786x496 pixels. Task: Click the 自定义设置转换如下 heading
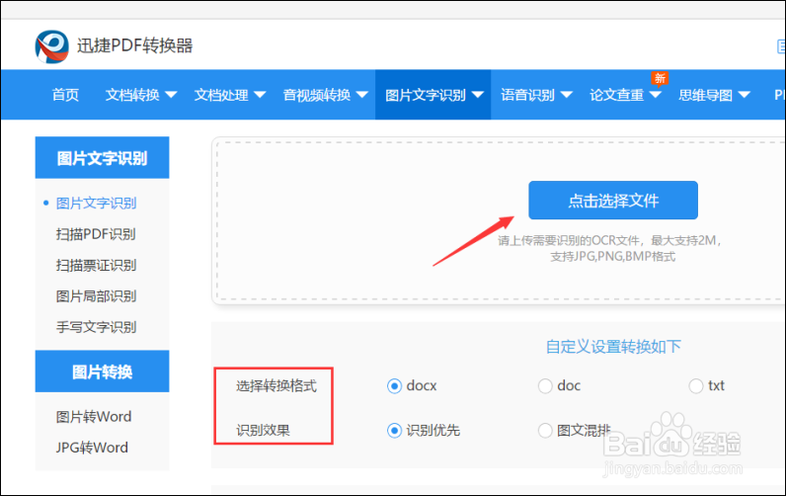(613, 347)
